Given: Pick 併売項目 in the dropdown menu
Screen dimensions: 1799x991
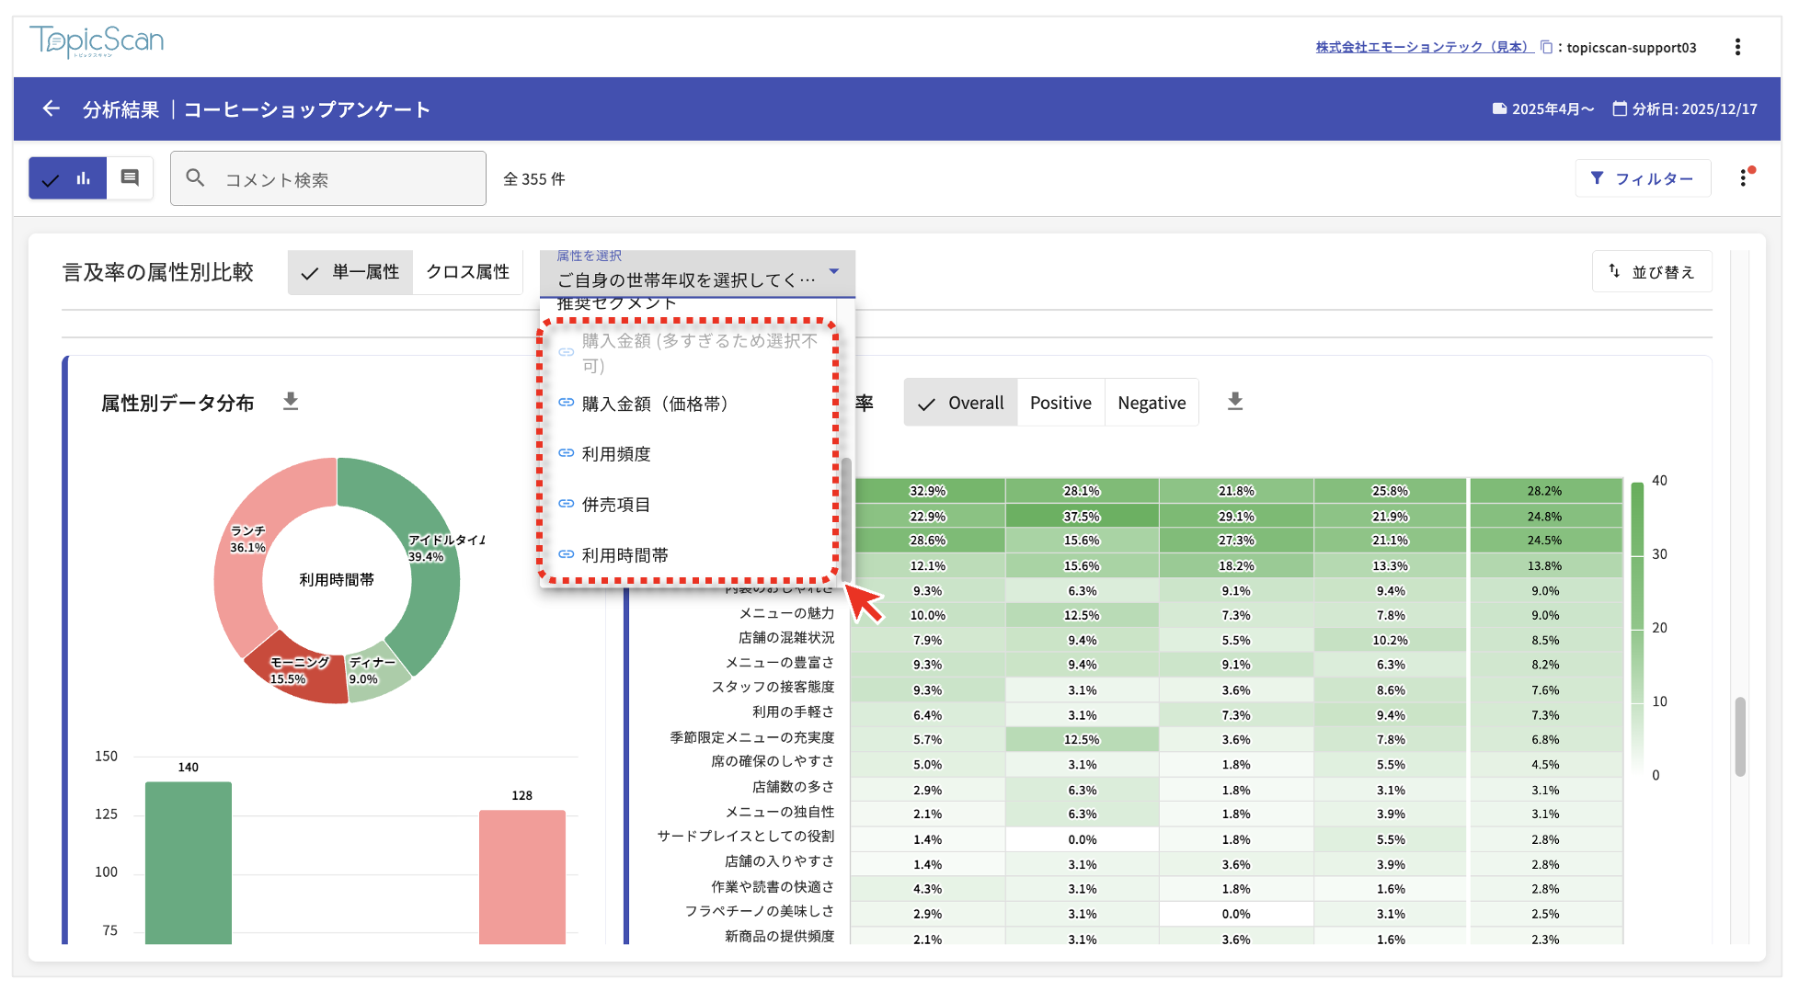Looking at the screenshot, I should pos(615,505).
